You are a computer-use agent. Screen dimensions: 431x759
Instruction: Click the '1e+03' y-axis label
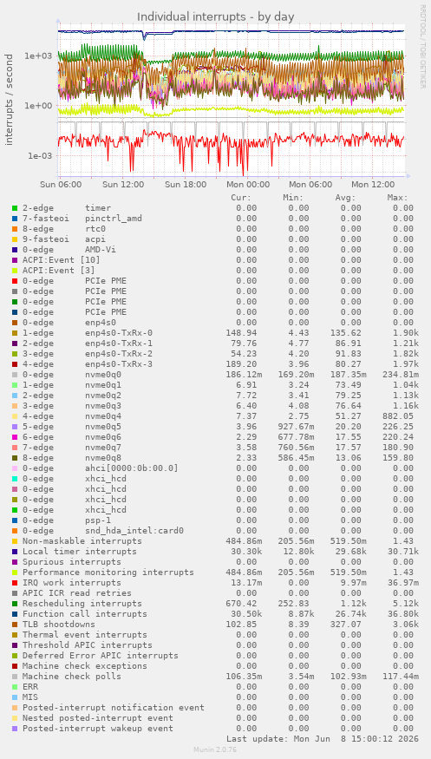(x=38, y=56)
